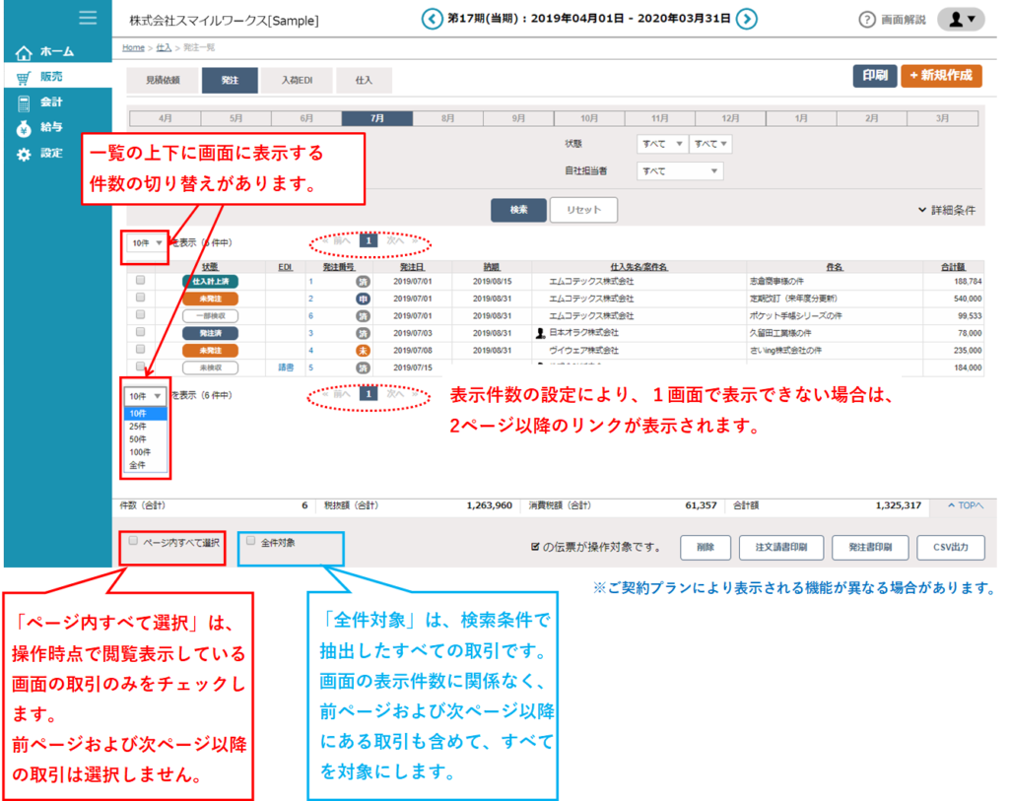This screenshot has width=1009, height=801.
Task: Enable the ページ内すべて選択 checkbox
Action: pyautogui.click(x=134, y=541)
